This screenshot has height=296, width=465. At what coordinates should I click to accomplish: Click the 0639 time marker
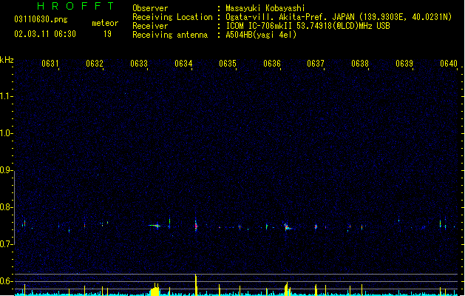pyautogui.click(x=404, y=64)
